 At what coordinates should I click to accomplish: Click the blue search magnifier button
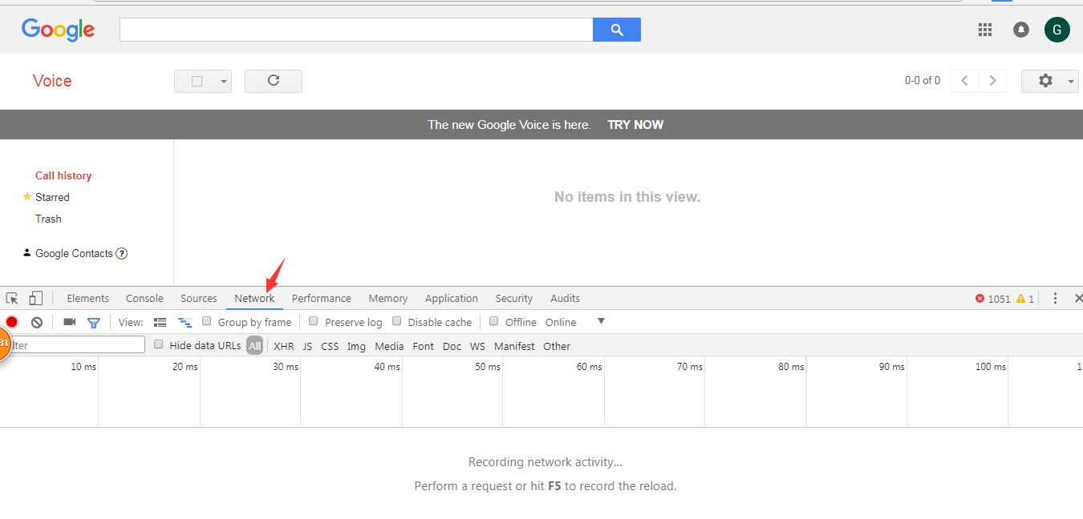click(x=617, y=30)
